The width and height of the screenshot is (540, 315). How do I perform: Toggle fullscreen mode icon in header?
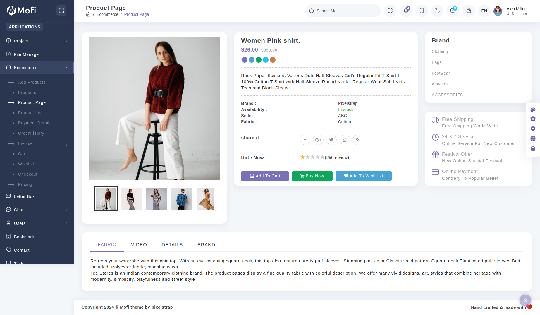pyautogui.click(x=390, y=11)
